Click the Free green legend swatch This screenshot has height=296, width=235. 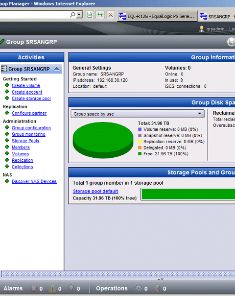tap(140, 154)
